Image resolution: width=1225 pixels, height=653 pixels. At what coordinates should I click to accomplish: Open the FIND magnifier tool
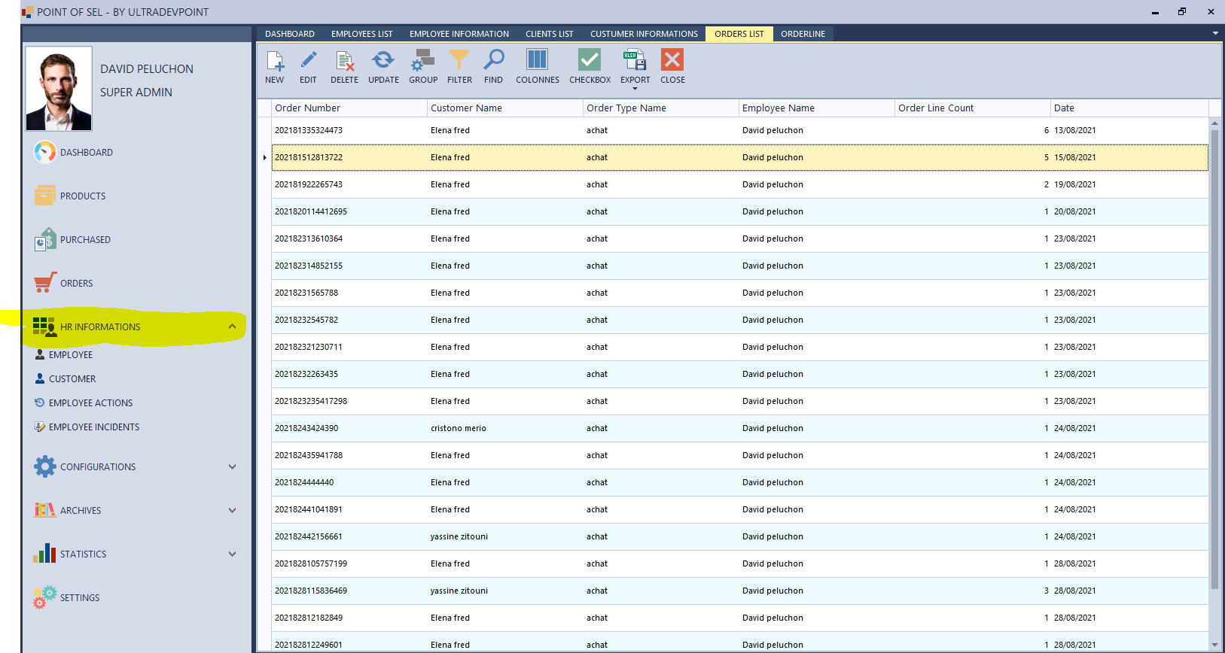click(x=493, y=61)
